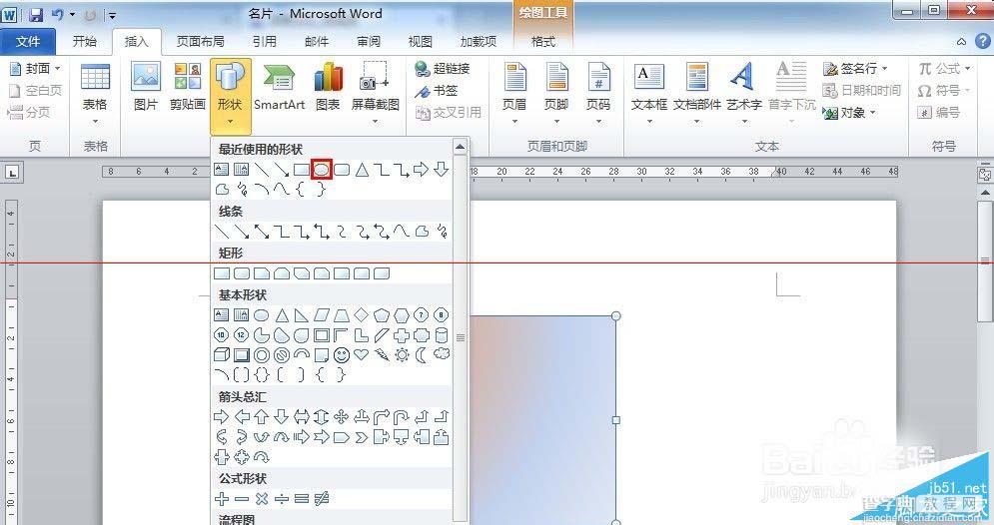
Task: Minimize the ribbon with the caret icon
Action: coord(962,42)
